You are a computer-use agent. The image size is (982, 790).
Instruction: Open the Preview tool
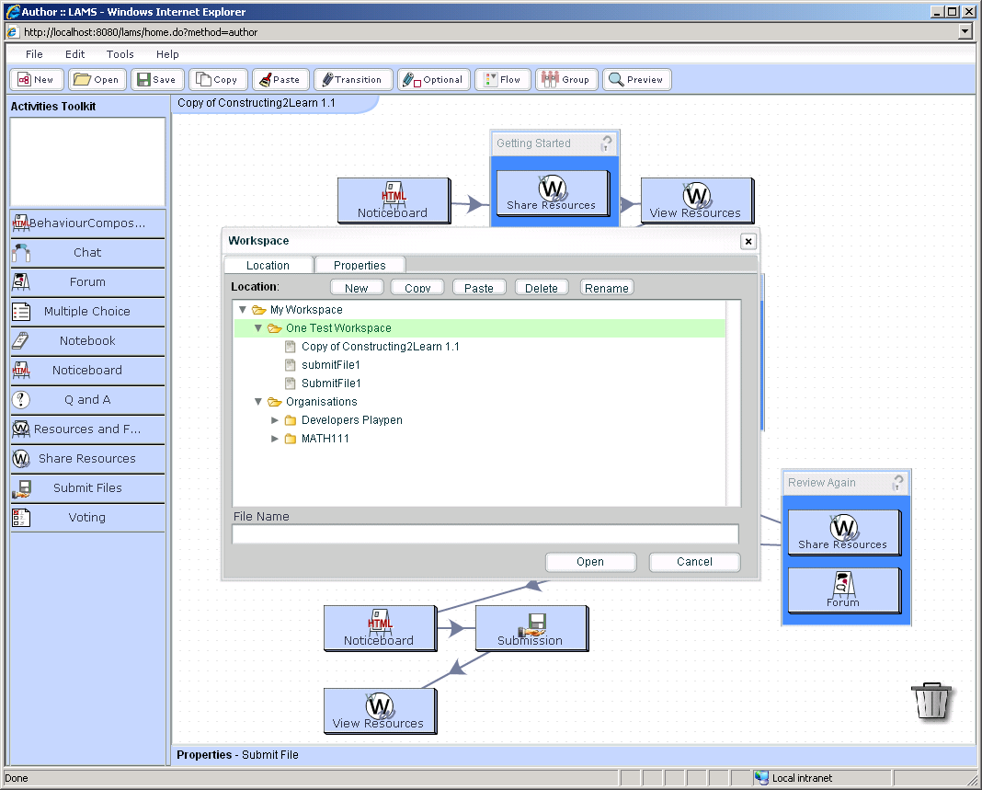pos(636,80)
